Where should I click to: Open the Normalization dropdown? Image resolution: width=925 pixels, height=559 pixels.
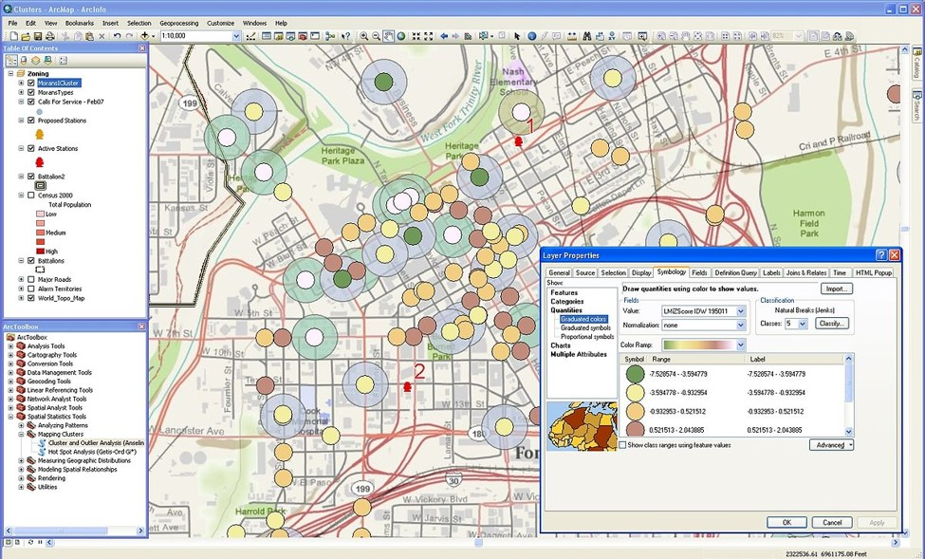[741, 326]
